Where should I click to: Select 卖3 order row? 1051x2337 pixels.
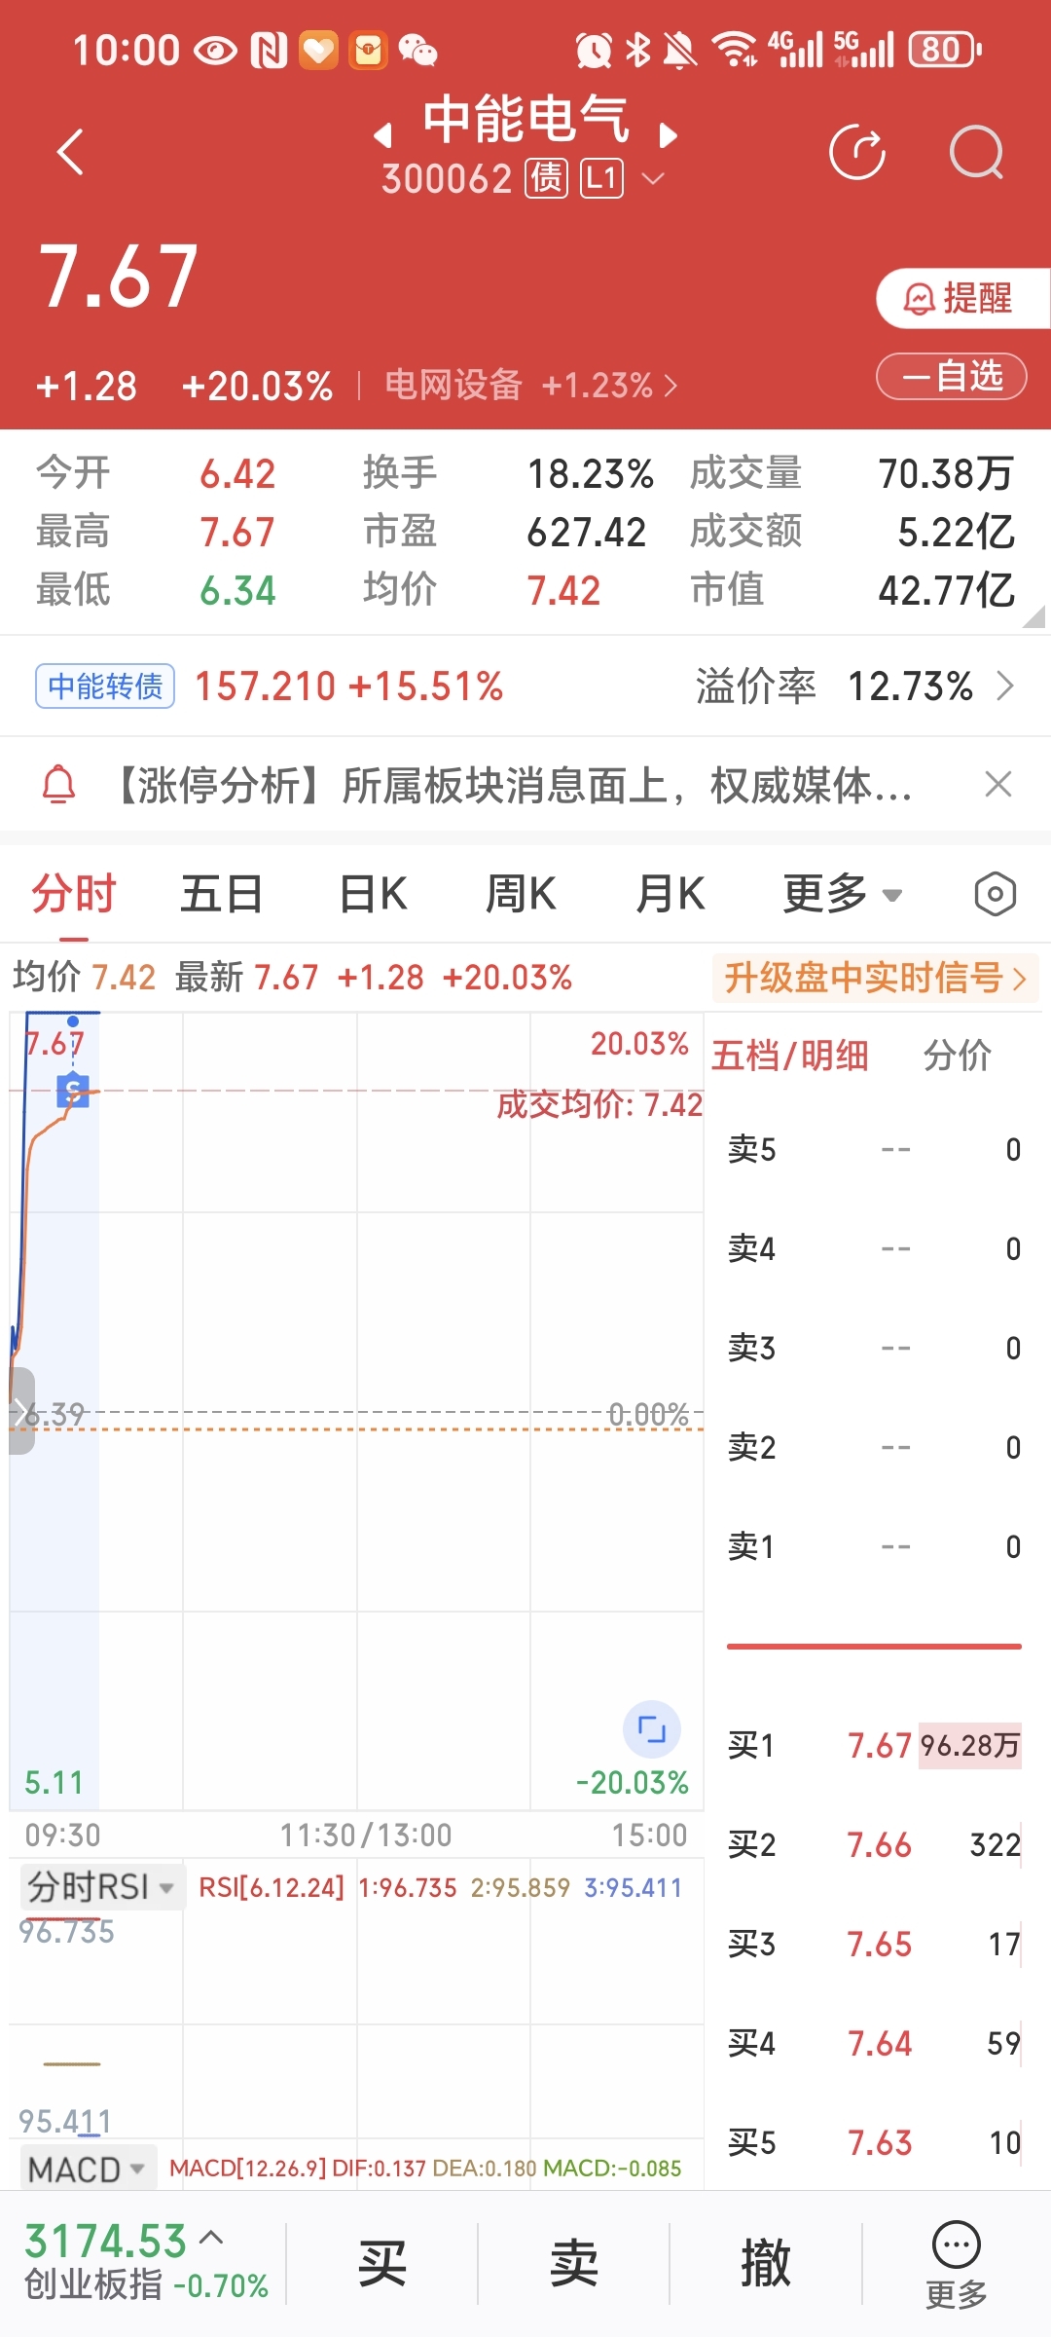pos(874,1349)
